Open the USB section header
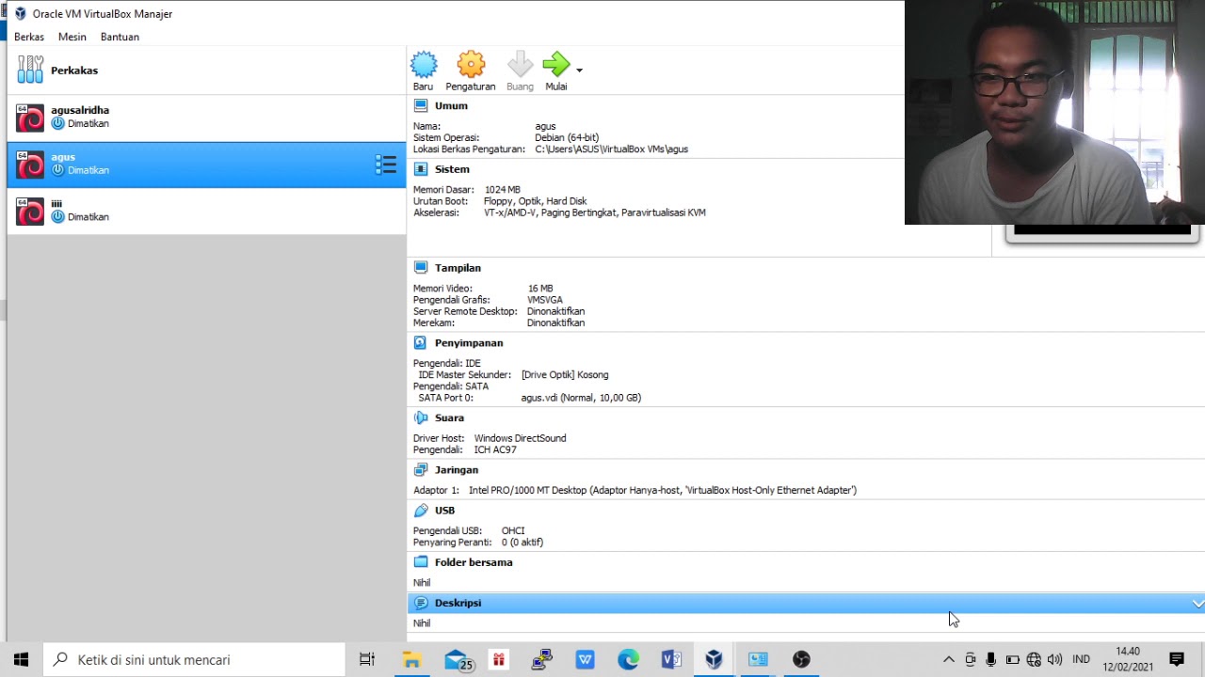The width and height of the screenshot is (1205, 677). (444, 511)
